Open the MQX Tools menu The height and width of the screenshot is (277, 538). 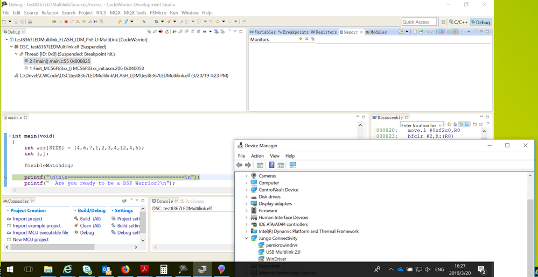(135, 13)
